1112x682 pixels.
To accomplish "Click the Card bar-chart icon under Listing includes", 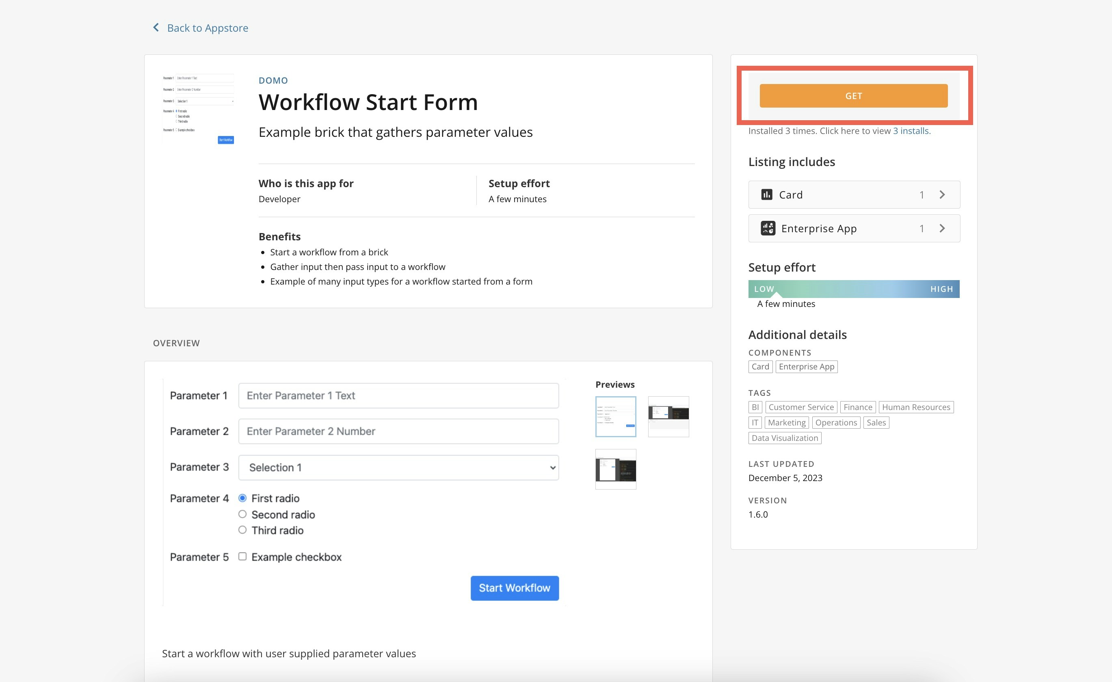I will [768, 194].
